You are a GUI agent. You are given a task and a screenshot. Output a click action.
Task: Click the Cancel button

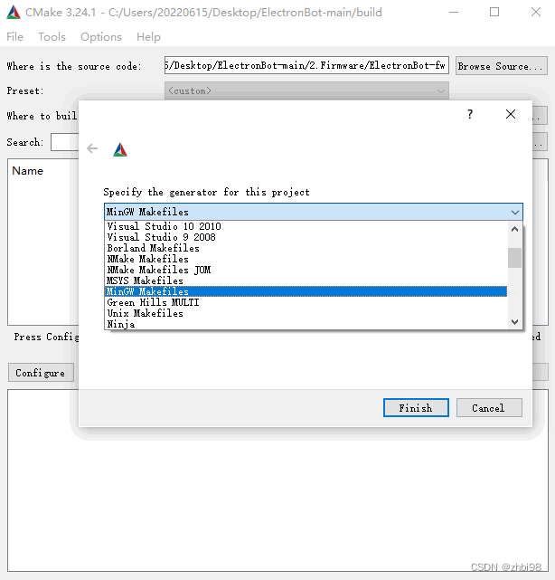(489, 407)
